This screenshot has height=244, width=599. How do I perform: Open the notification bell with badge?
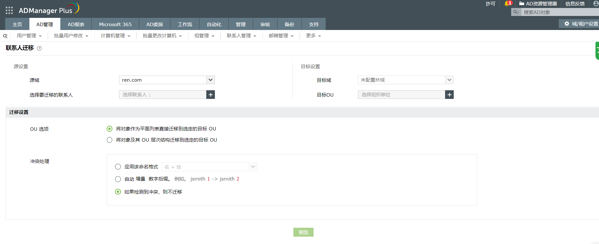coord(508,4)
